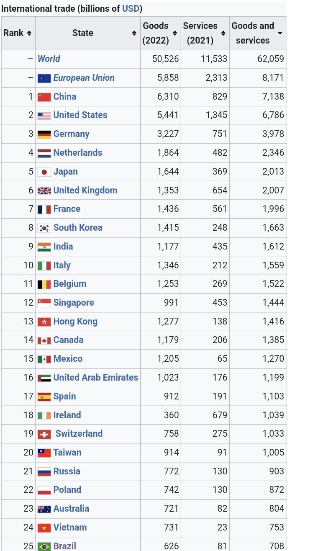This screenshot has height=551, width=331.
Task: Open the Germany article link
Action: click(x=71, y=134)
